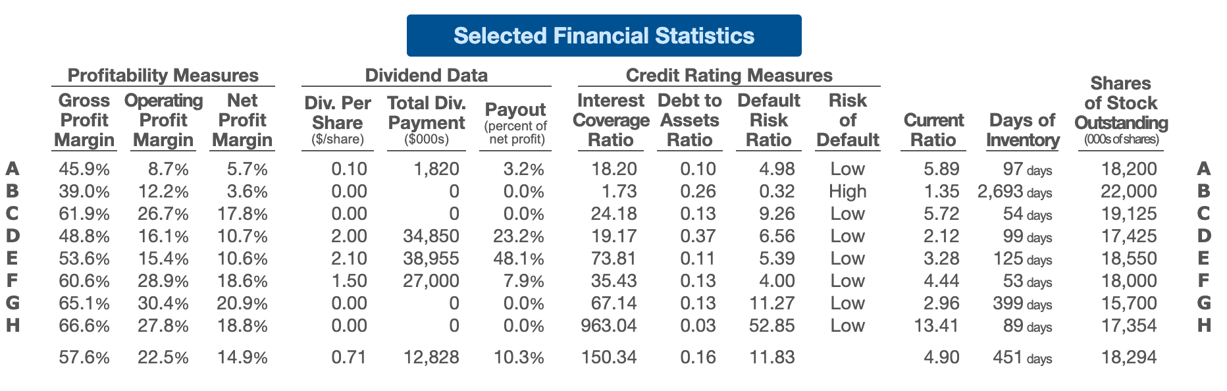Select row label H on the right

click(1204, 325)
